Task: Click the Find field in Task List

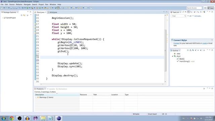Action: (x=178, y=16)
